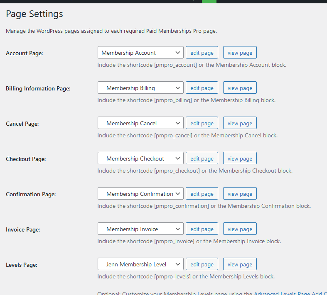Click the 'Account Page:' label
Image resolution: width=327 pixels, height=295 pixels.
coord(25,53)
